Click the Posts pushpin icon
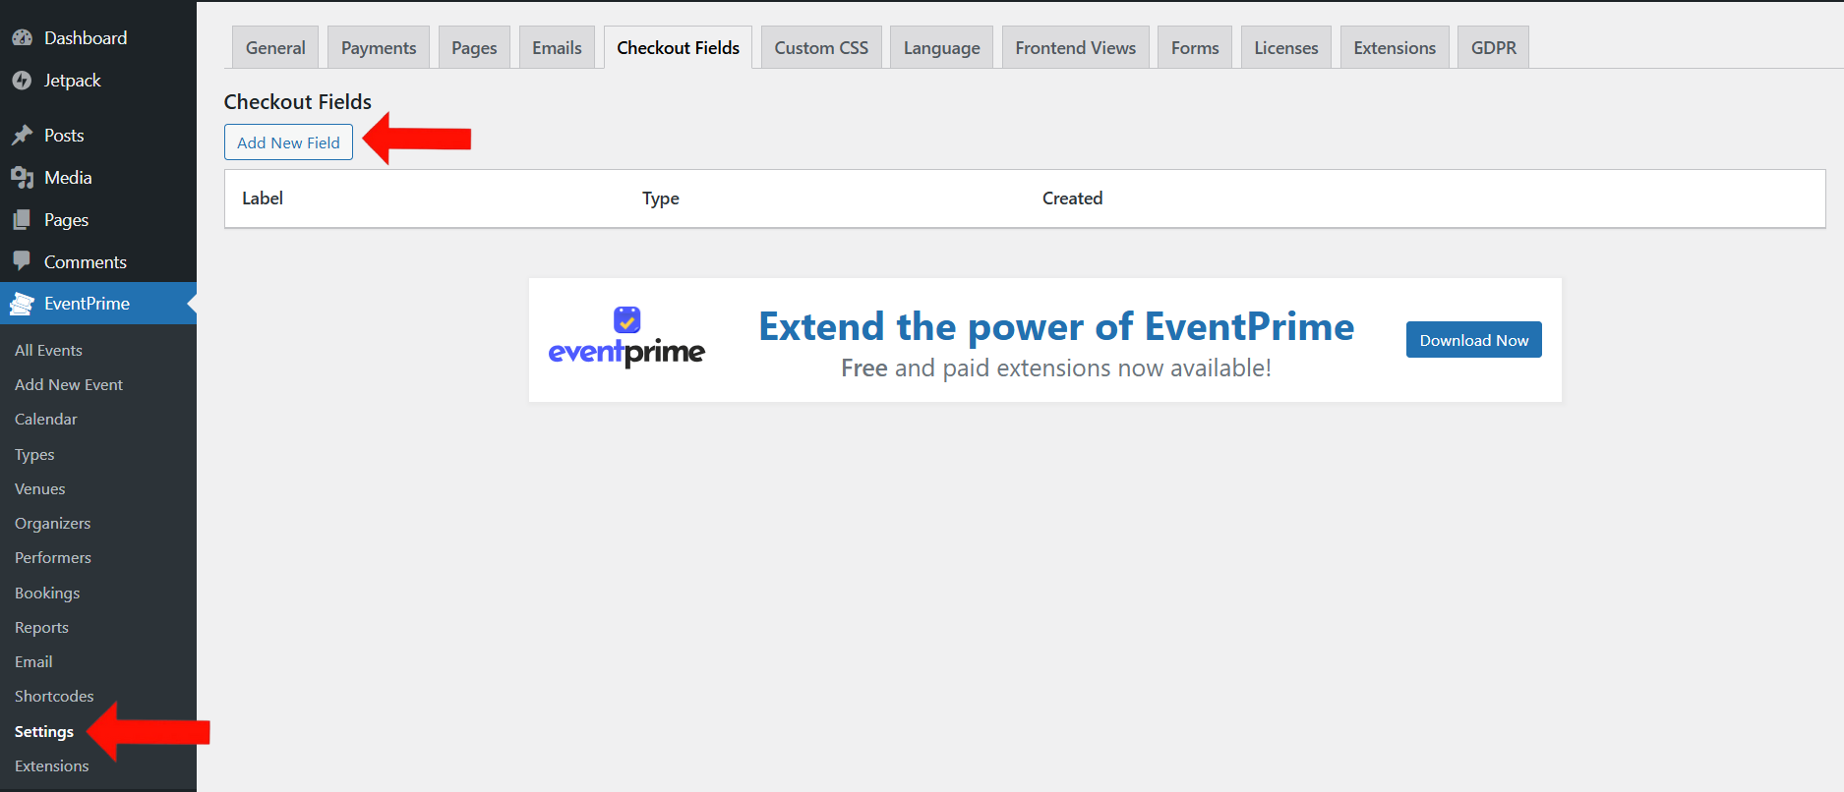1844x792 pixels. tap(22, 136)
